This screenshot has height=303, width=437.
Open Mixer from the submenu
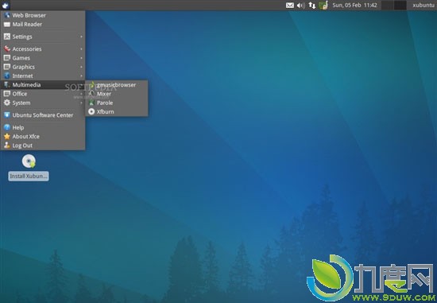[x=117, y=94]
